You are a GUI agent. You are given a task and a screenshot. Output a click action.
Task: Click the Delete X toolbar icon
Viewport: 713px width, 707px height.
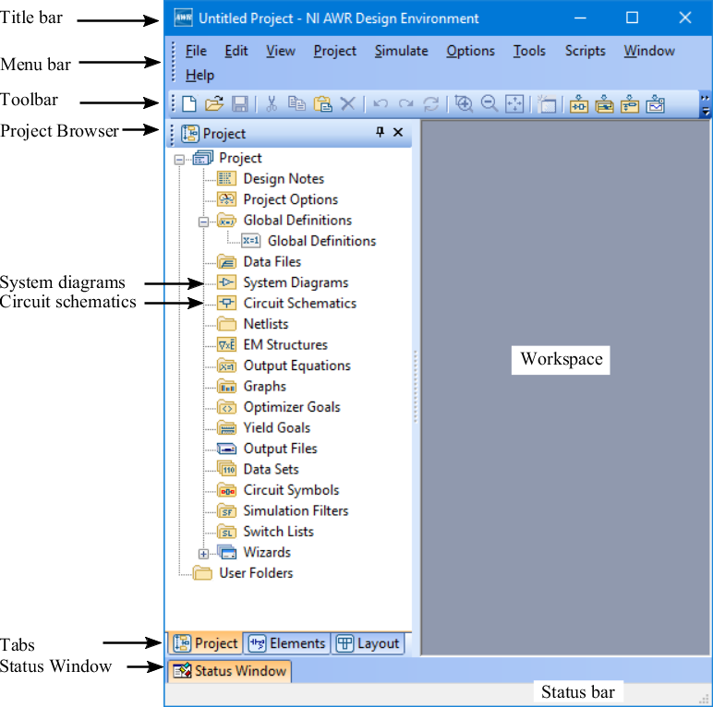(x=348, y=103)
